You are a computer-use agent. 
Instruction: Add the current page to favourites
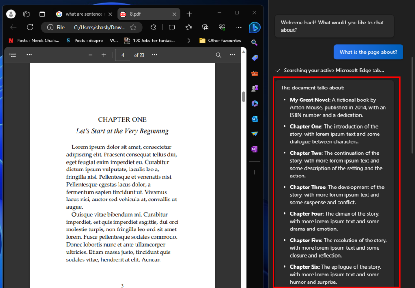pyautogui.click(x=134, y=27)
